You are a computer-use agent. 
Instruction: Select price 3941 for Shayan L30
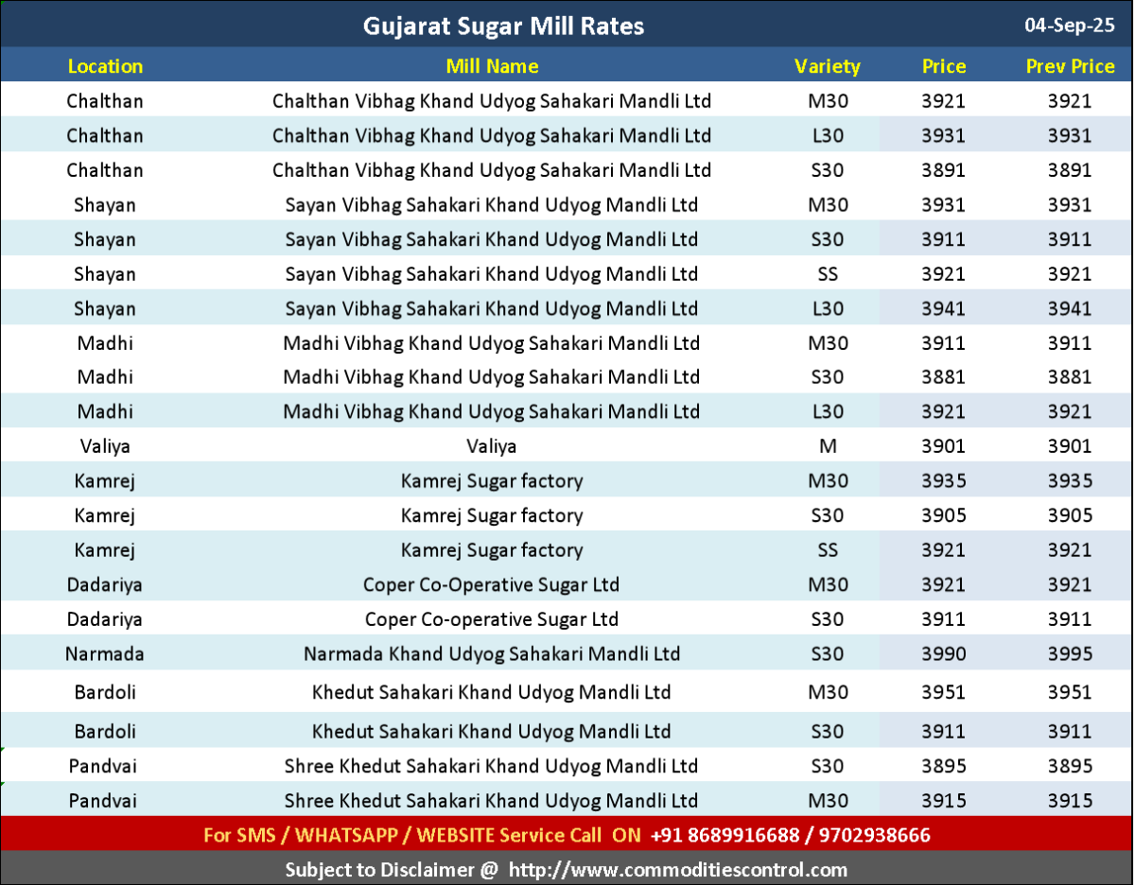pos(944,309)
